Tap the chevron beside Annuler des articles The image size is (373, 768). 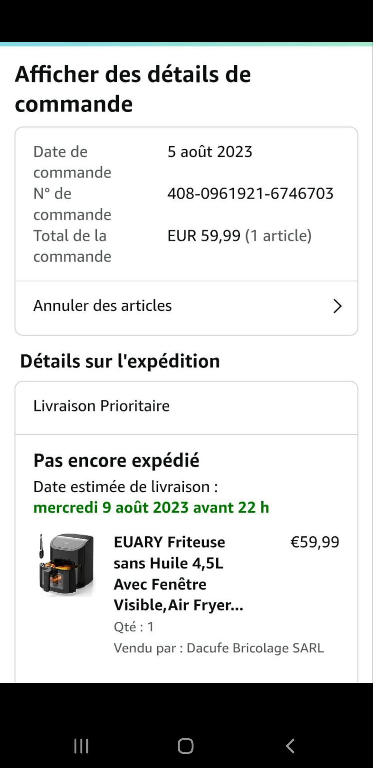point(337,306)
